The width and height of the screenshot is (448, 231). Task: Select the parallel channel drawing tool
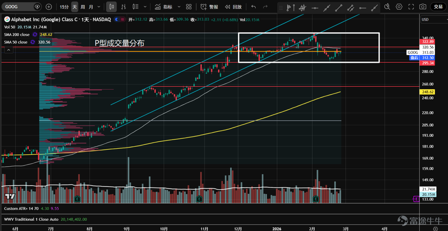click(351, 8)
